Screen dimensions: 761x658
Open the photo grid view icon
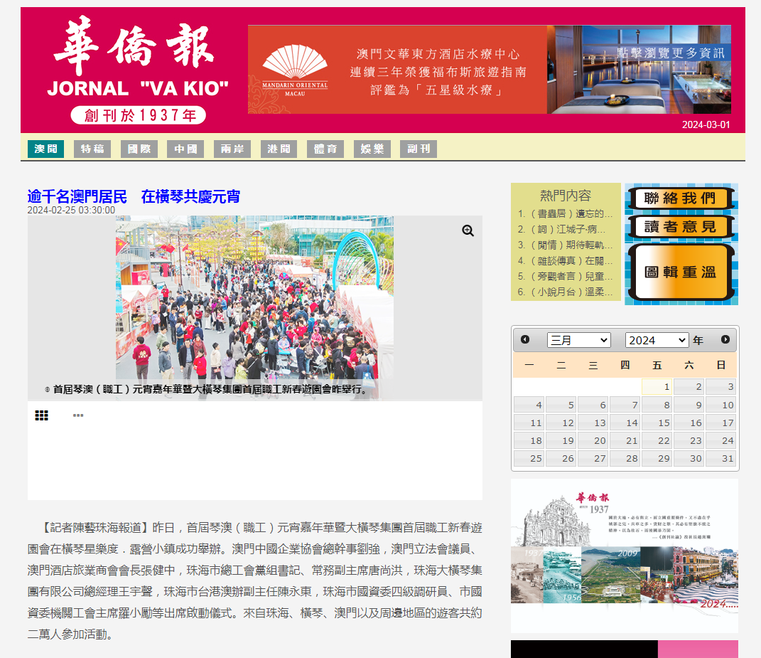click(41, 415)
